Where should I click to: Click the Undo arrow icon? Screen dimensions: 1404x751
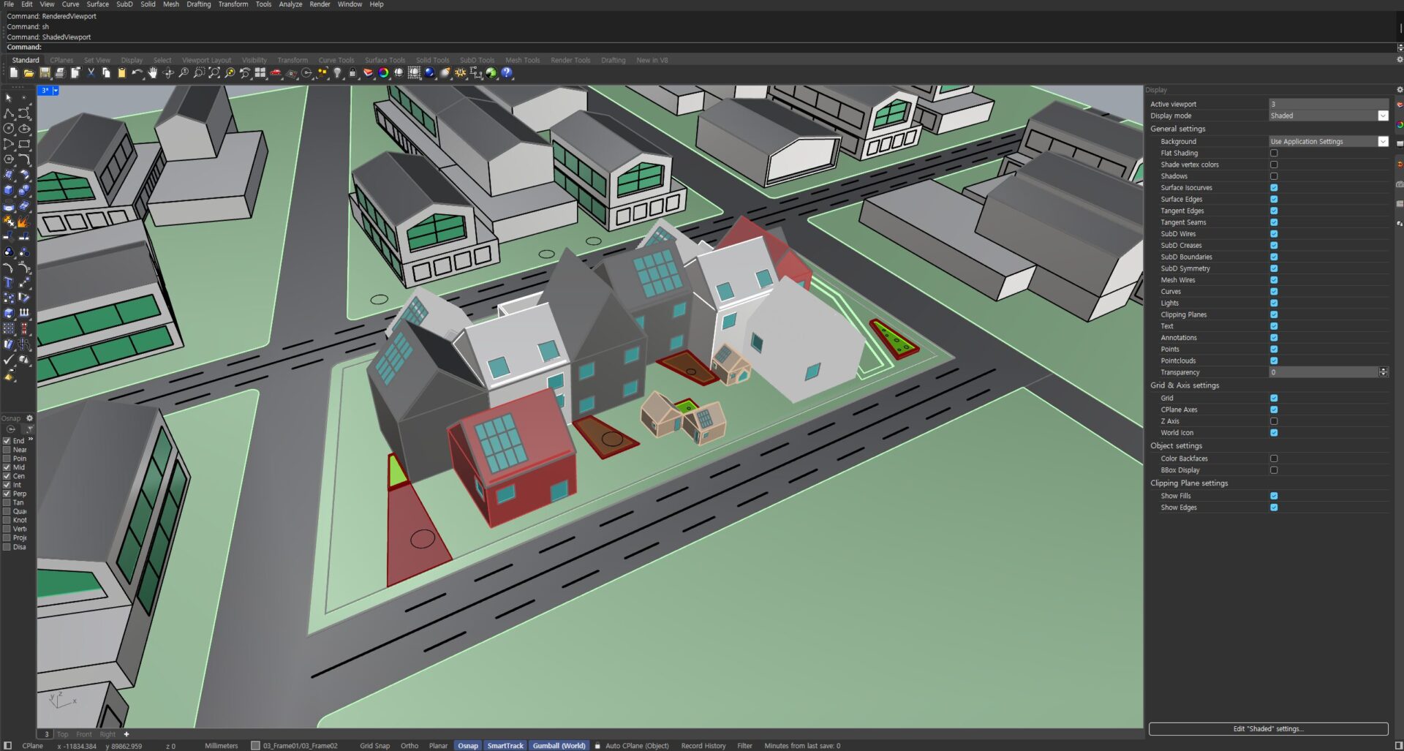click(137, 73)
